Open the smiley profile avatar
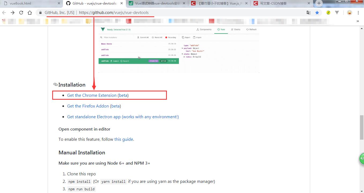The height and width of the screenshot is (193, 364). tap(350, 13)
